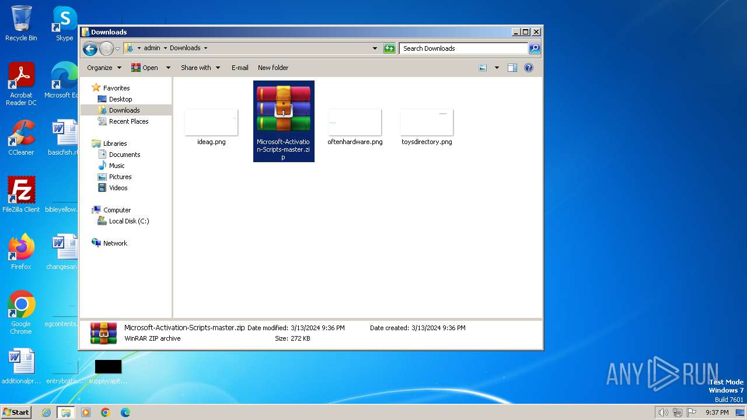Select Desktop under Favorites
747x420 pixels.
pos(120,99)
